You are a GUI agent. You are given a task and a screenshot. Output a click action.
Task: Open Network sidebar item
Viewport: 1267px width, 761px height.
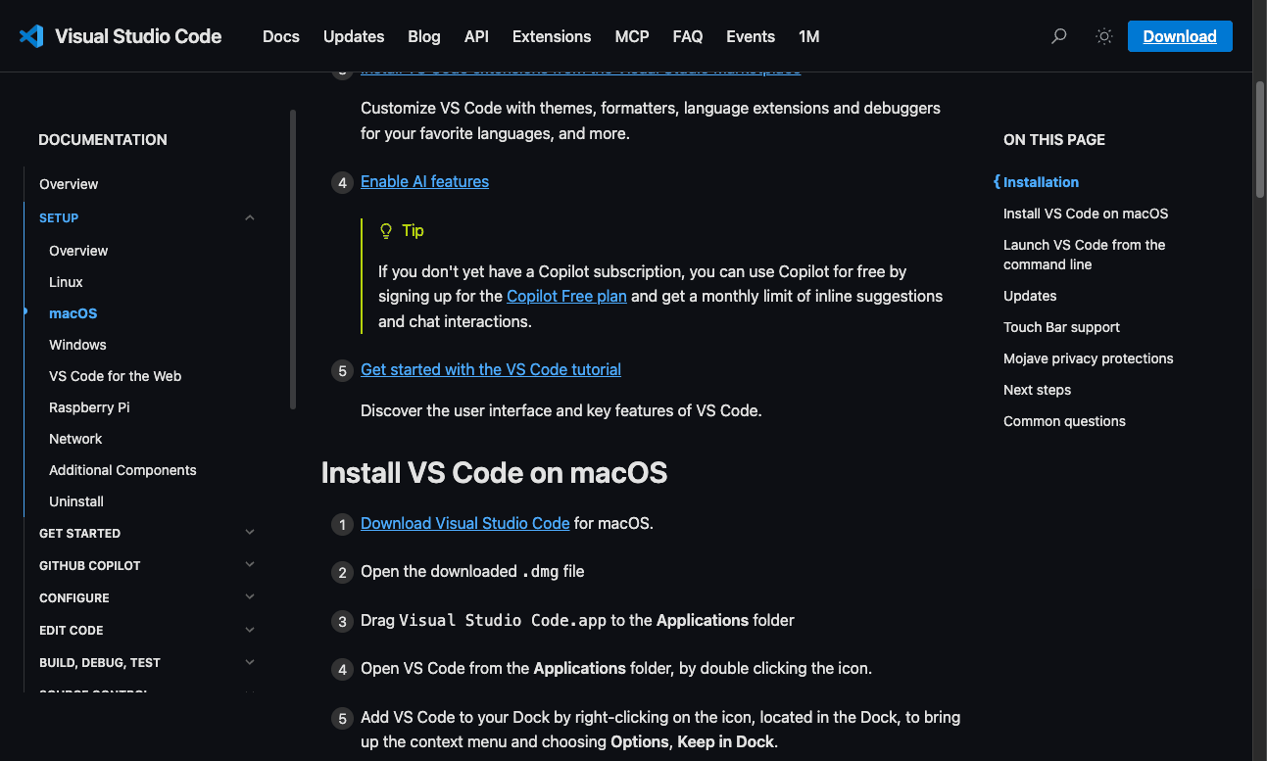[75, 439]
